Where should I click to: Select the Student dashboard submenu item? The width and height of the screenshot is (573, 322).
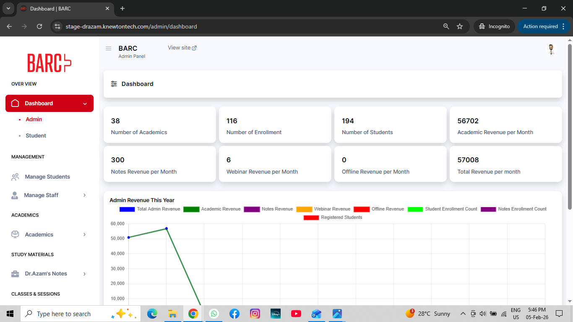coord(36,136)
